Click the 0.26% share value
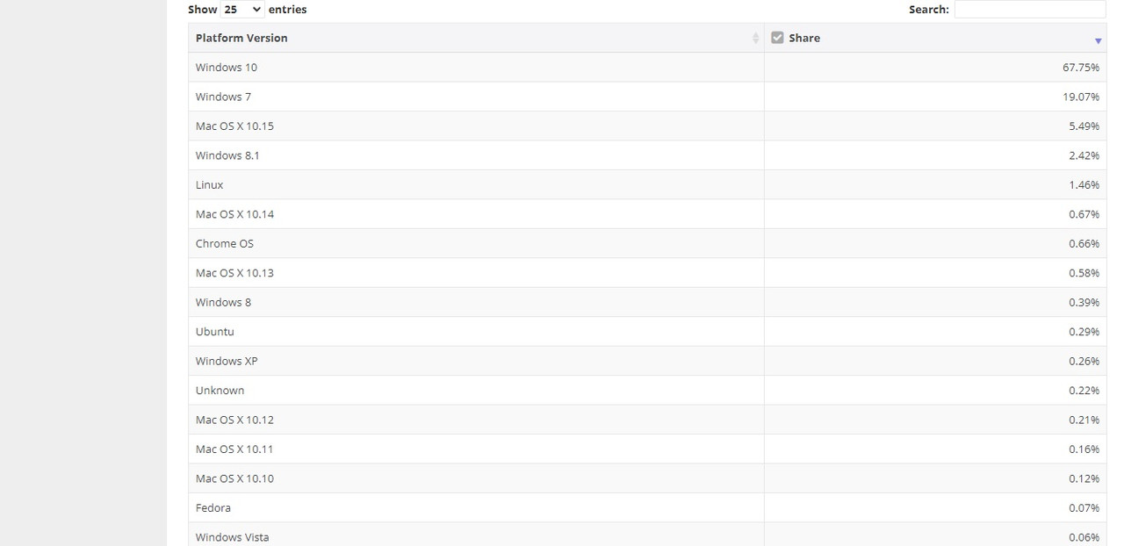 tap(1084, 362)
